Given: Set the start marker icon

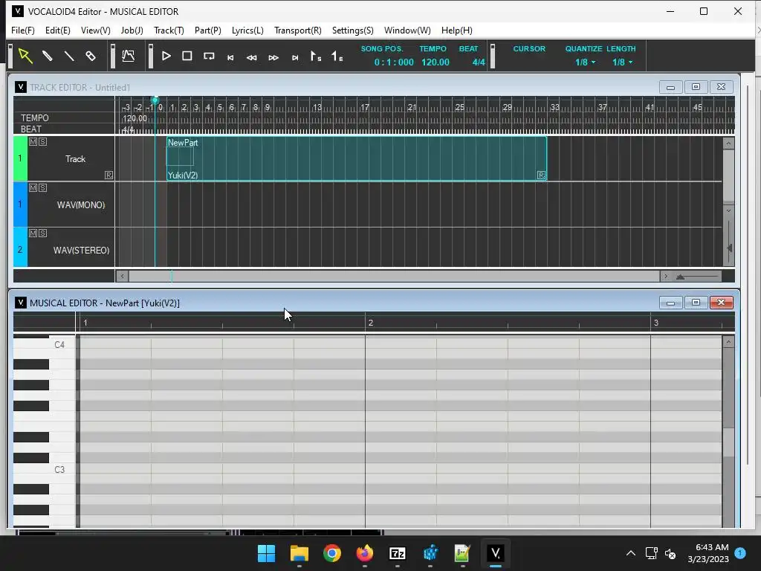Looking at the screenshot, I should (315, 57).
